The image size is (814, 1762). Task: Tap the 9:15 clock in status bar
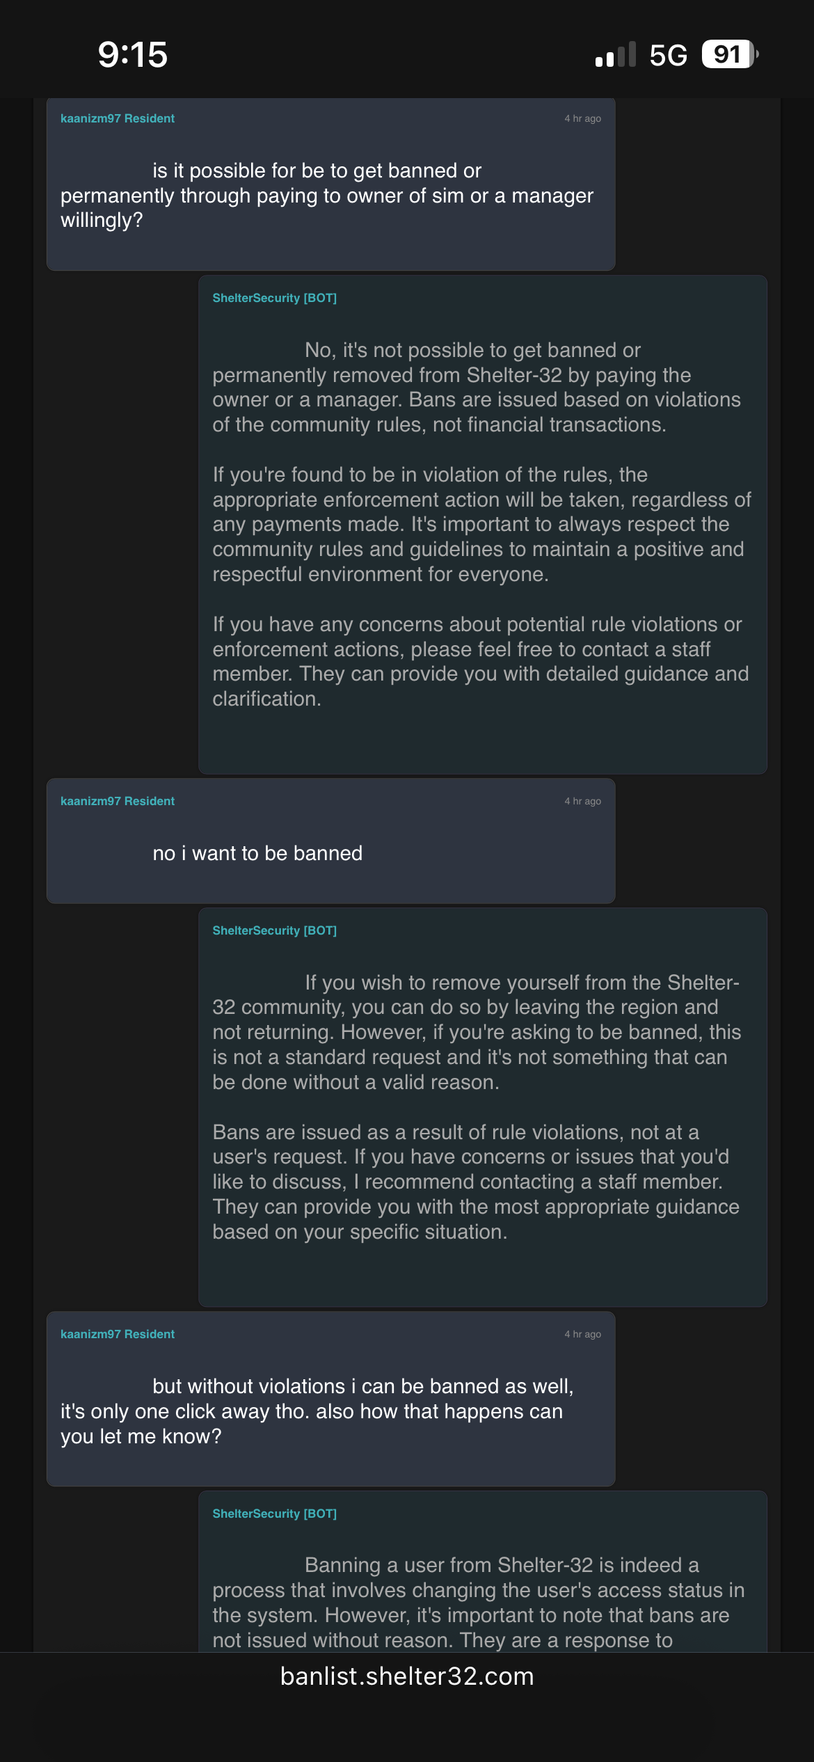pyautogui.click(x=132, y=54)
